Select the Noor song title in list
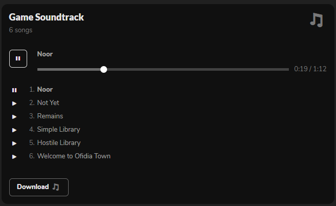The image size is (336, 206). point(45,89)
